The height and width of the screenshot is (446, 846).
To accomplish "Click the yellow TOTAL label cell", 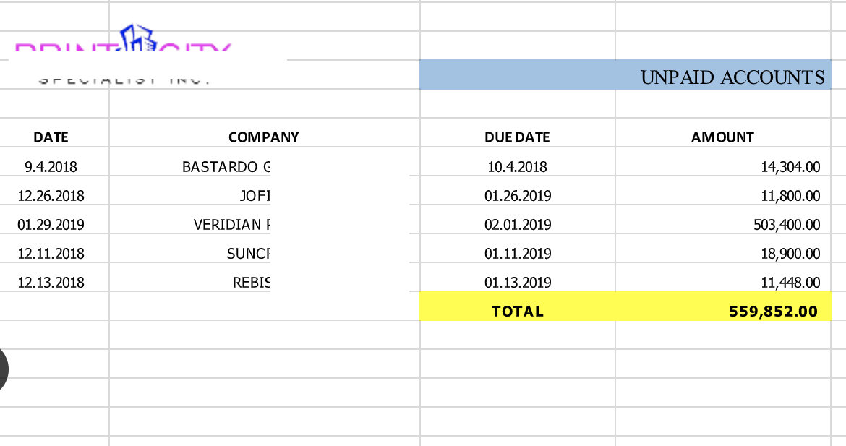I will [517, 312].
